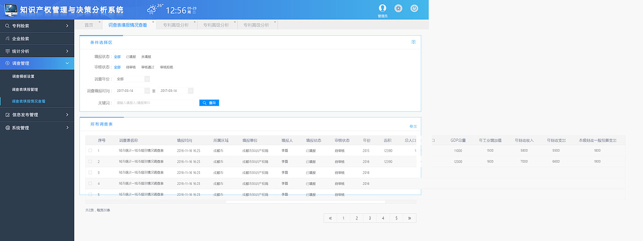Select 已填报 under 填报状态

pyautogui.click(x=131, y=57)
